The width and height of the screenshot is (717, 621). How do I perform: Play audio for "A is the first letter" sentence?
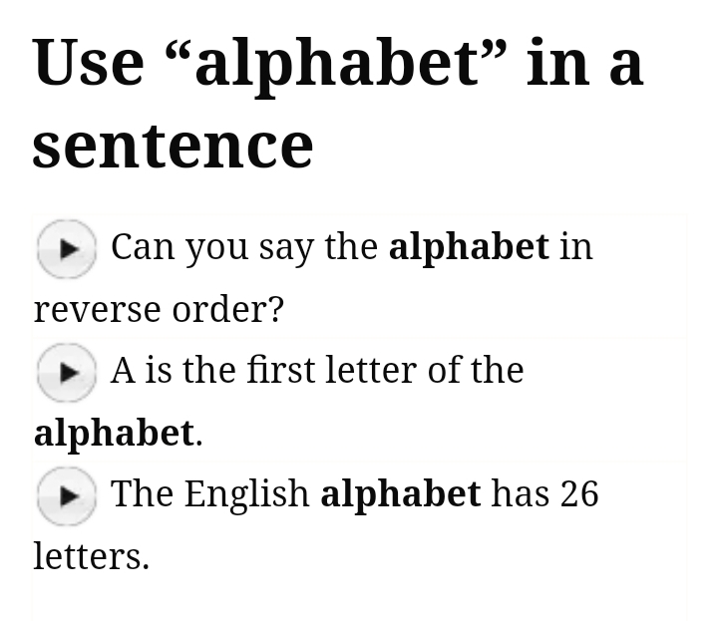[x=66, y=372]
